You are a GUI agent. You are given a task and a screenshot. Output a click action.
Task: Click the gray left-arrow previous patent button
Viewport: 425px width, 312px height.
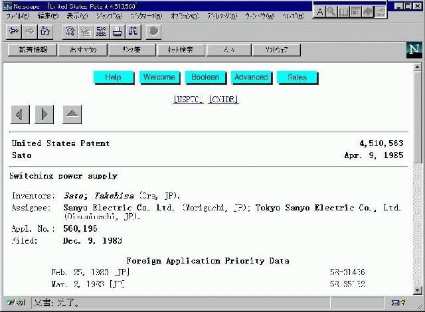coord(21,115)
